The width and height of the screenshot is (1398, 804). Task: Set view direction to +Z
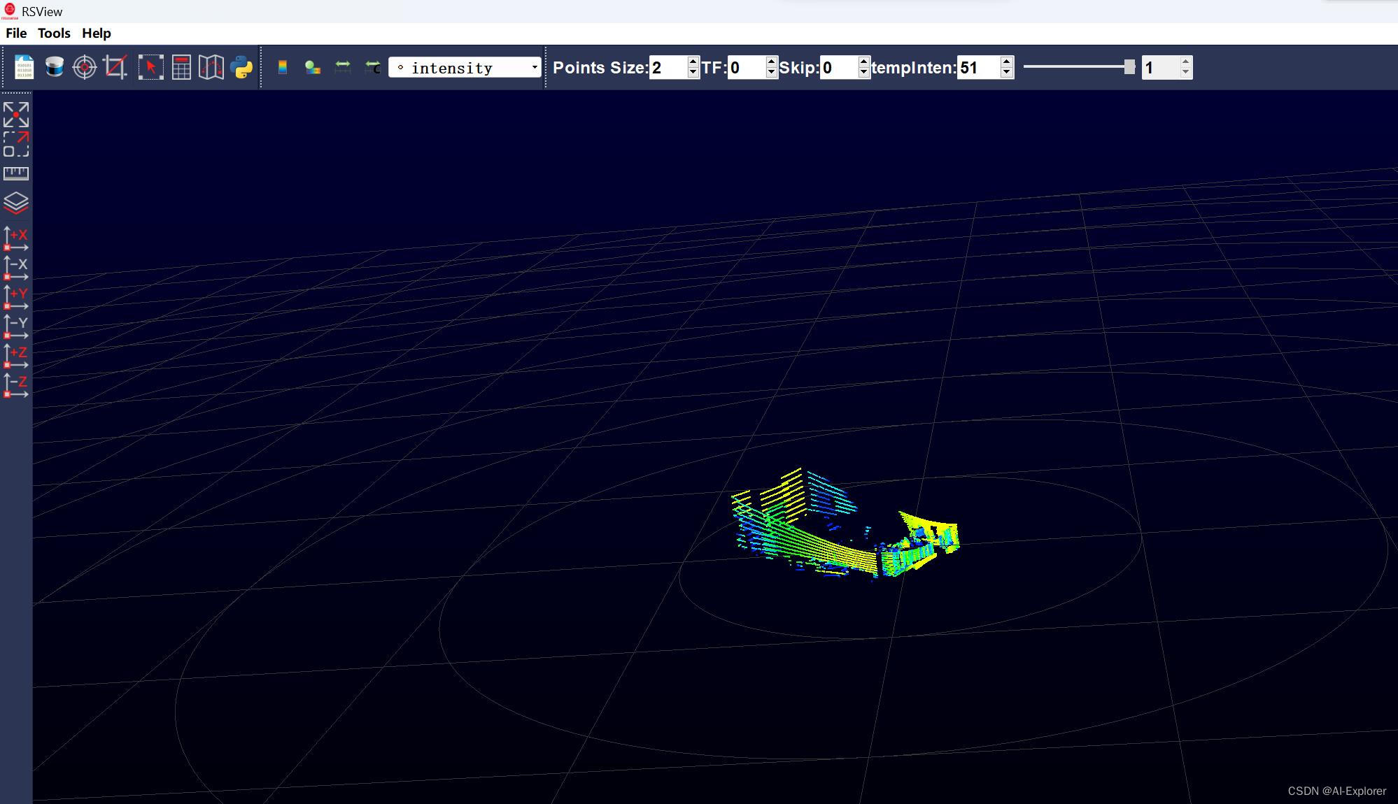[16, 356]
